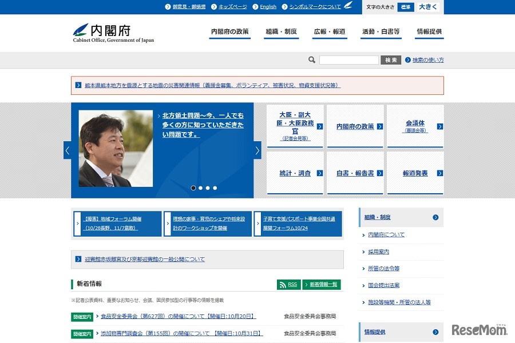Toggle text size back to 標準
The width and height of the screenshot is (515, 343).
[x=406, y=6]
